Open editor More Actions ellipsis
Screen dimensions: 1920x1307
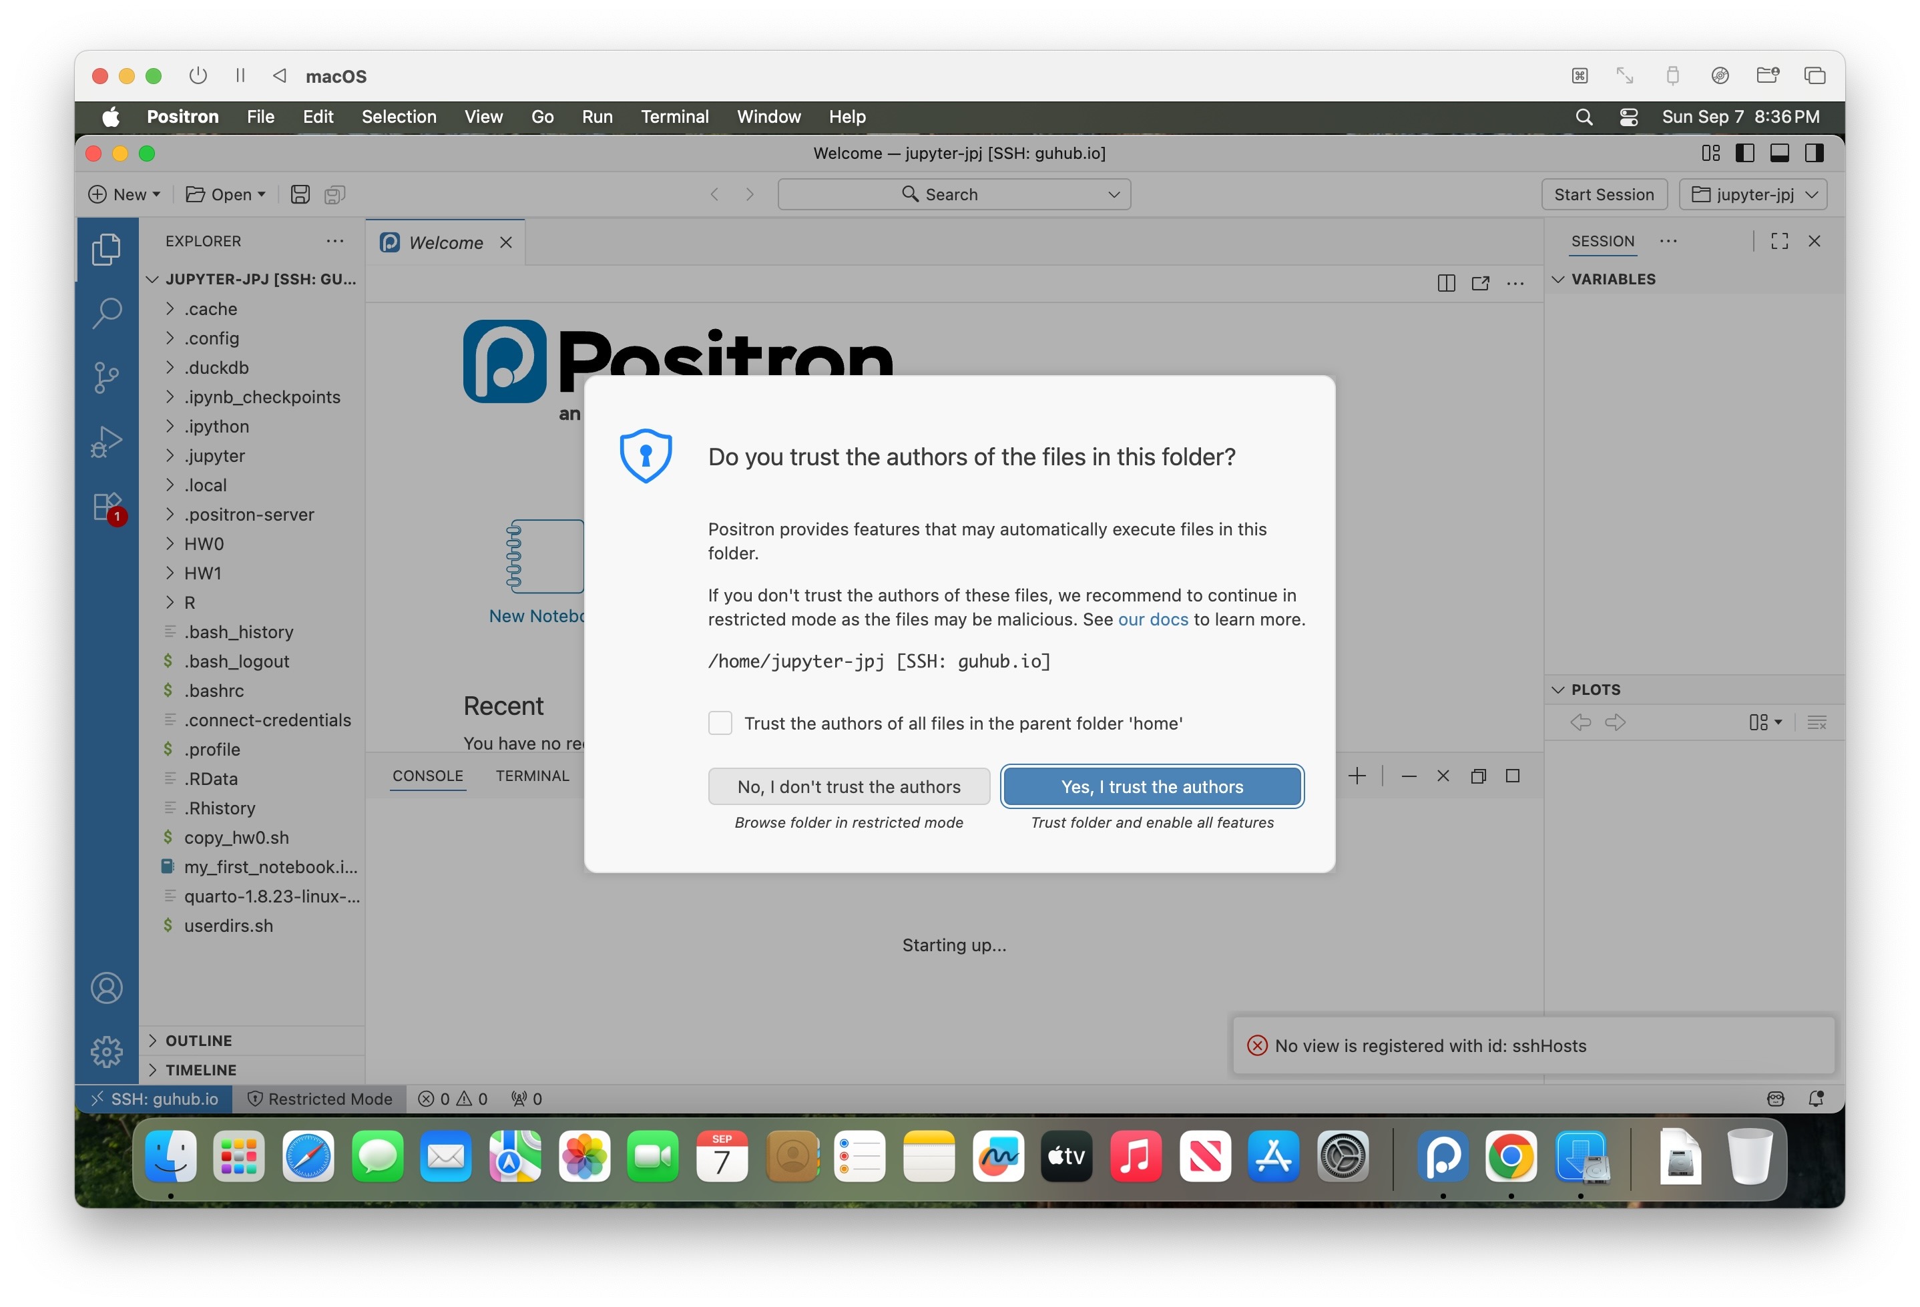pos(1515,284)
